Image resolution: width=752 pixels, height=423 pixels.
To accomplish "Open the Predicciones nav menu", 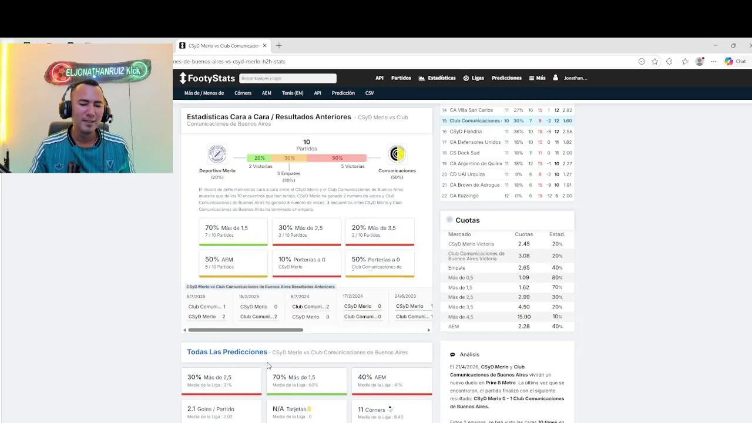I will (506, 78).
